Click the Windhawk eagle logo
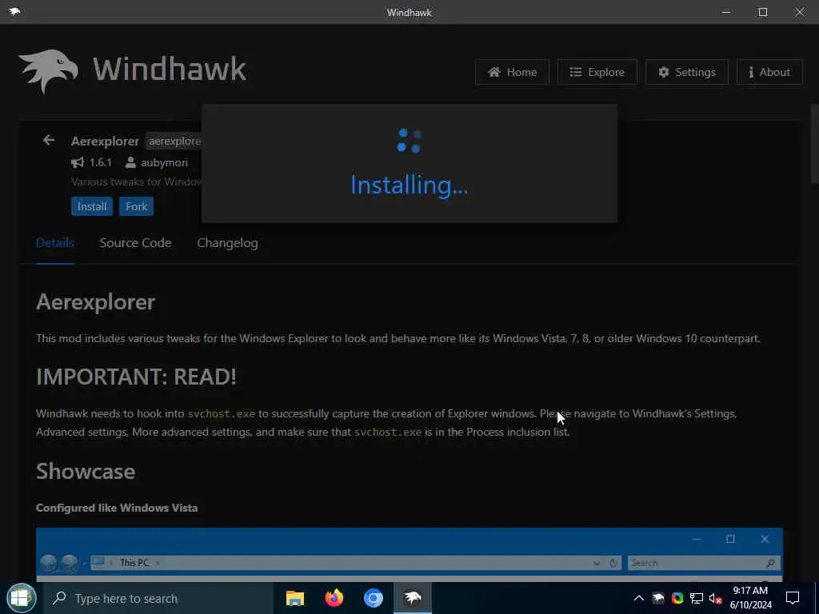This screenshot has width=819, height=614. coord(48,70)
